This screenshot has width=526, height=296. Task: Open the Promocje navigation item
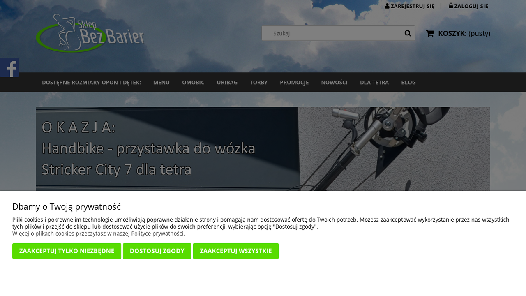point(294,82)
